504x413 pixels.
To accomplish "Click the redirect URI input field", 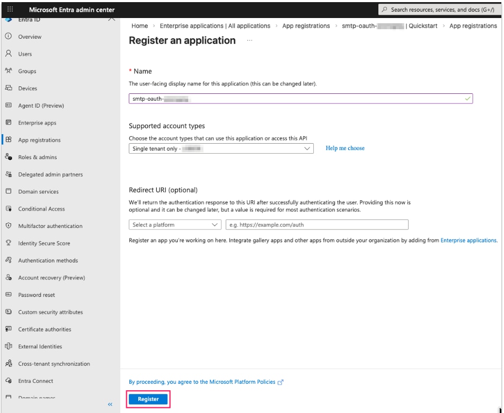I will click(317, 224).
